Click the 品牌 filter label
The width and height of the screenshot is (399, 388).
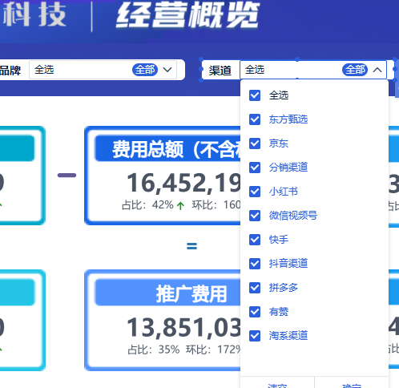(10, 71)
